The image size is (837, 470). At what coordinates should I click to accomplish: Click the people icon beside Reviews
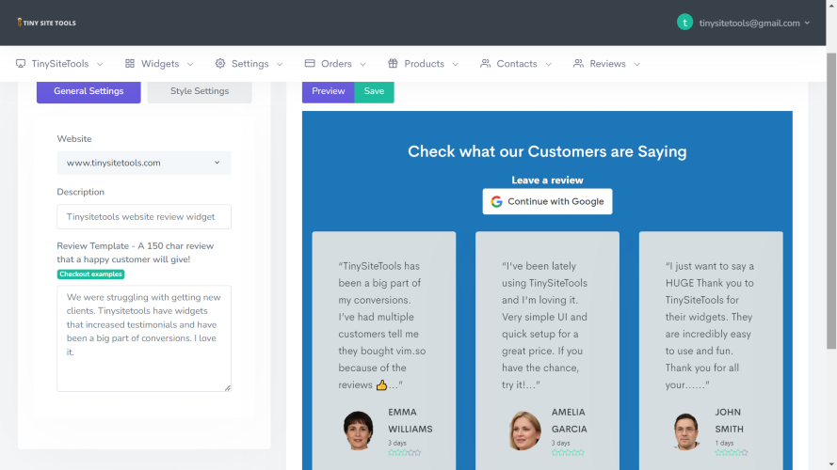click(578, 63)
